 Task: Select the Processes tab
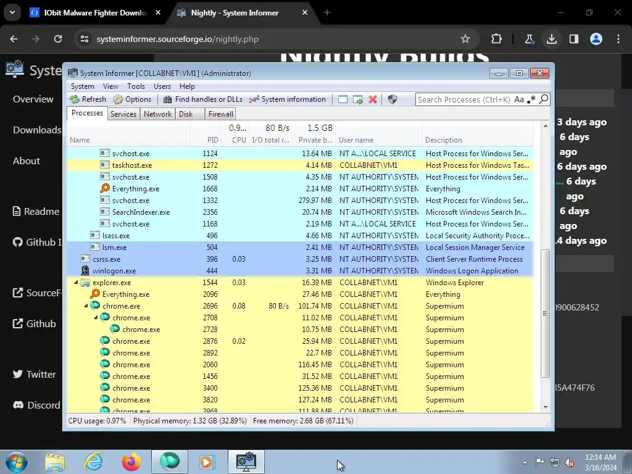pos(87,114)
